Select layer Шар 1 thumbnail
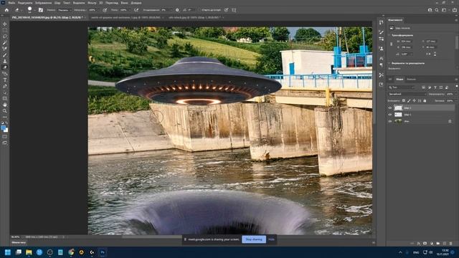This screenshot has height=258, width=459. coord(398,115)
